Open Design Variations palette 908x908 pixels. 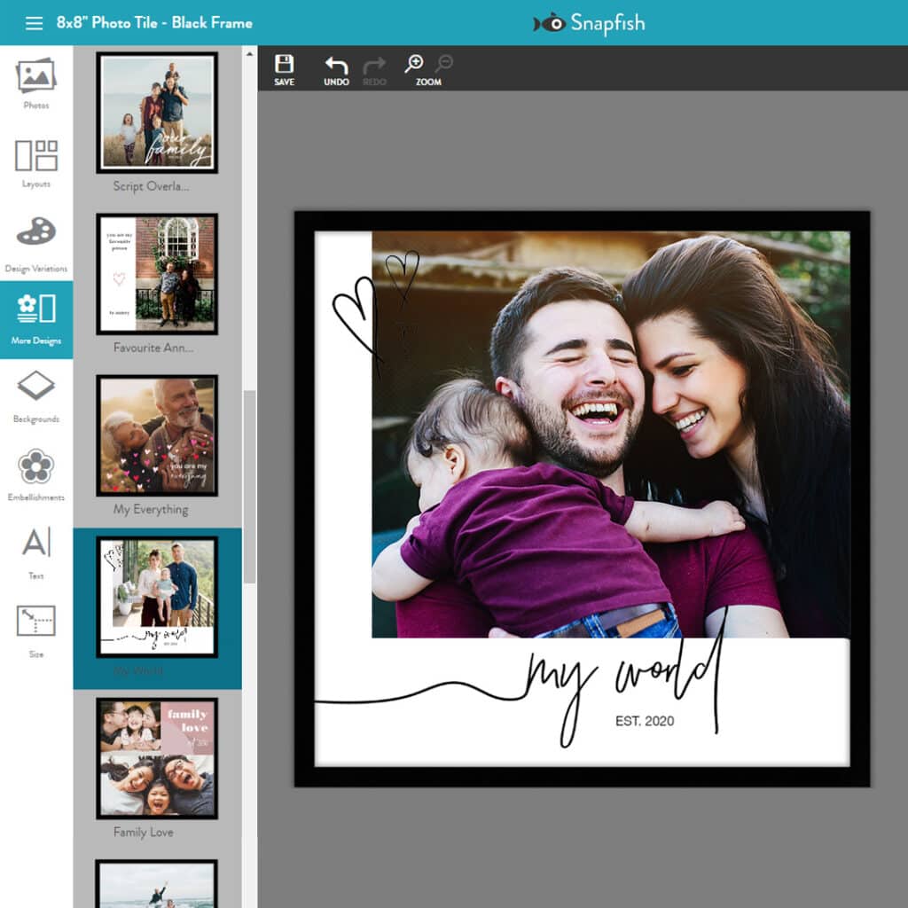coord(36,241)
